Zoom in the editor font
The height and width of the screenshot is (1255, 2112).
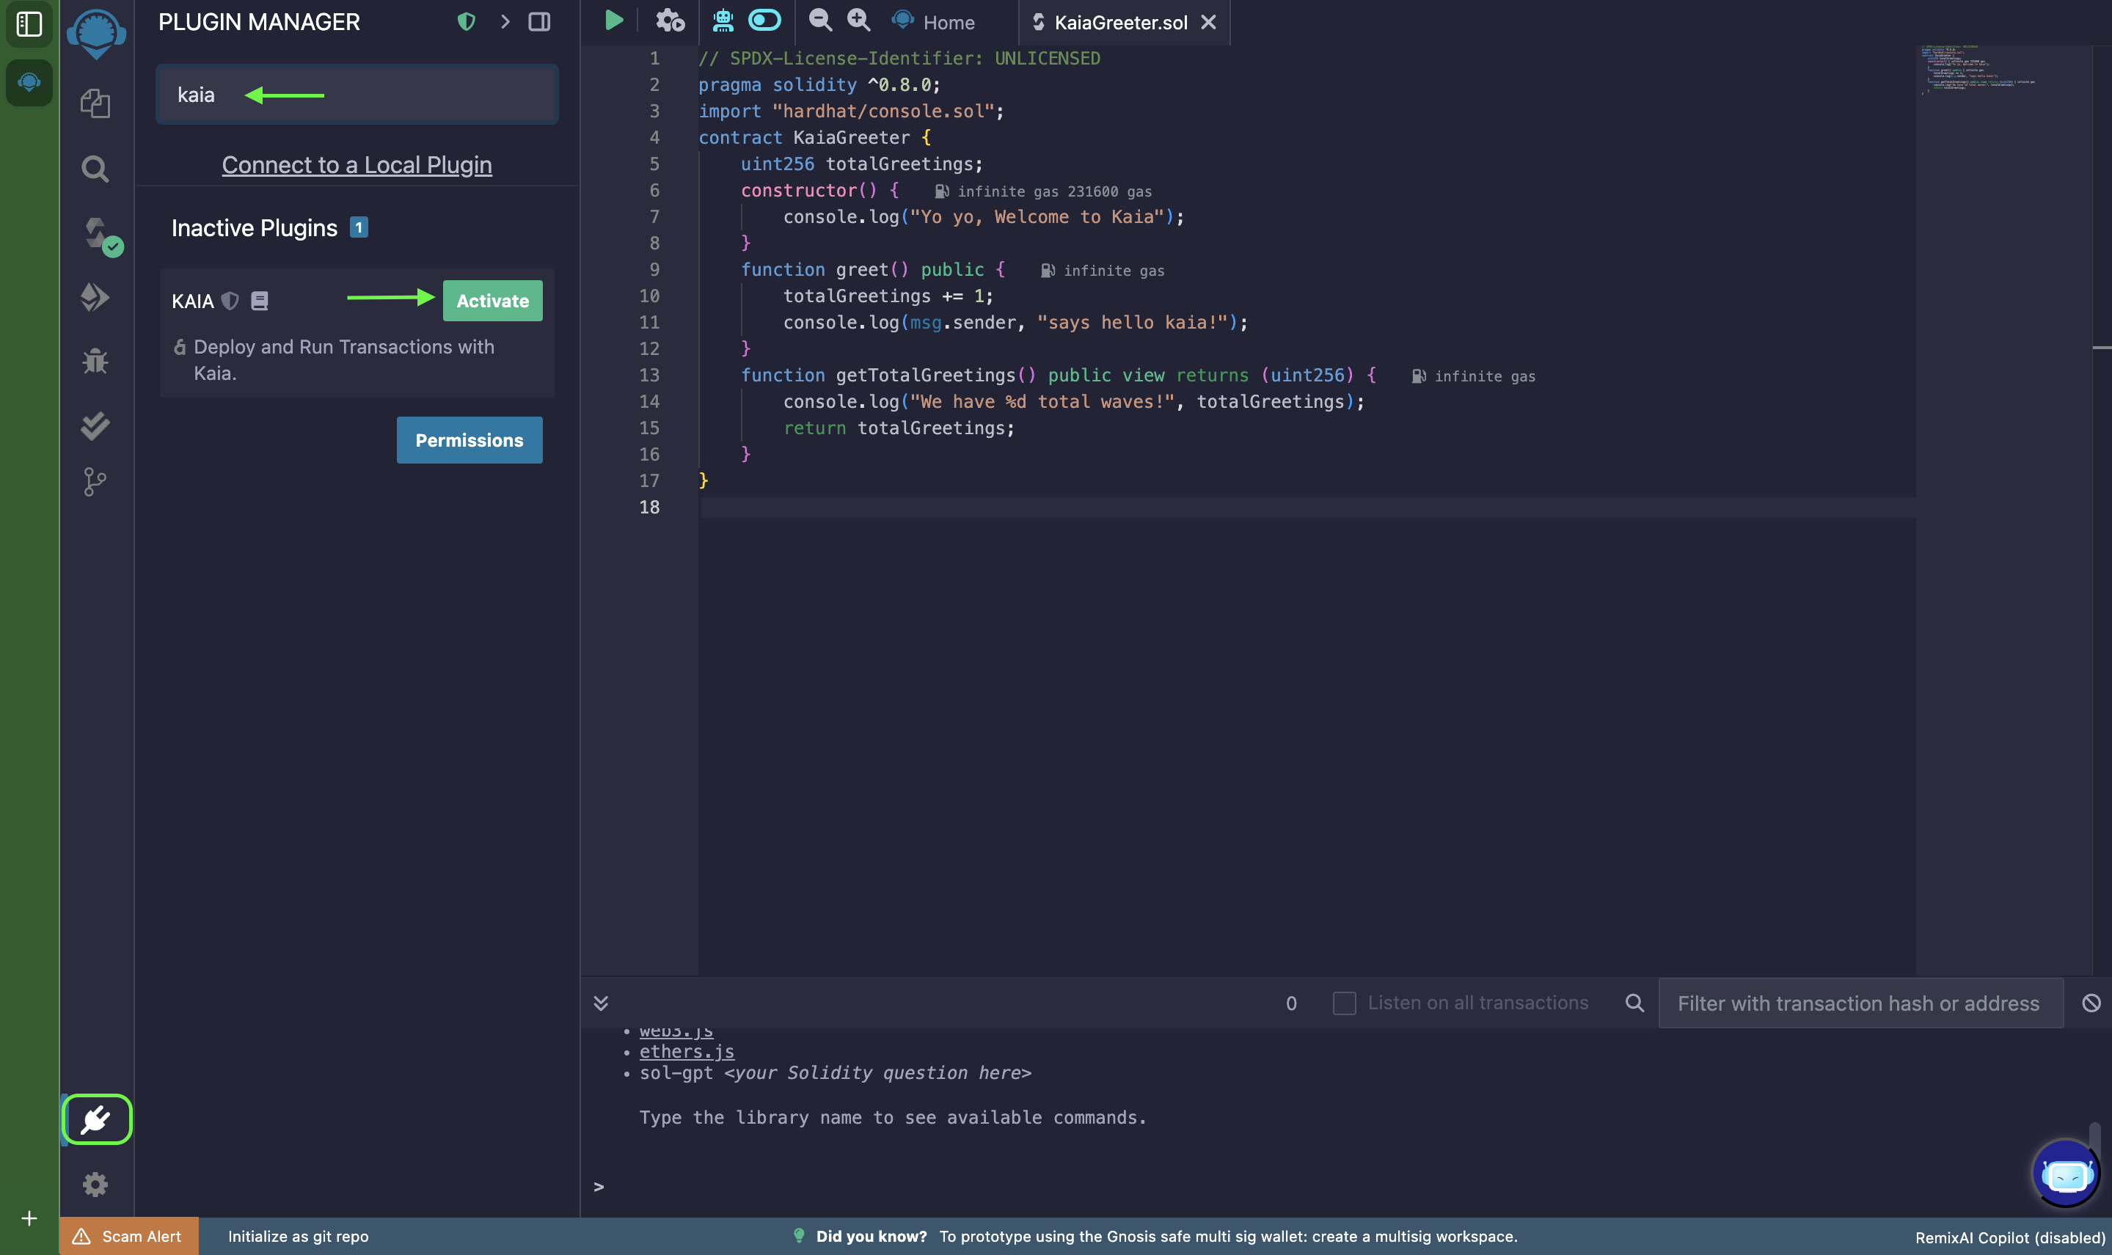point(858,21)
